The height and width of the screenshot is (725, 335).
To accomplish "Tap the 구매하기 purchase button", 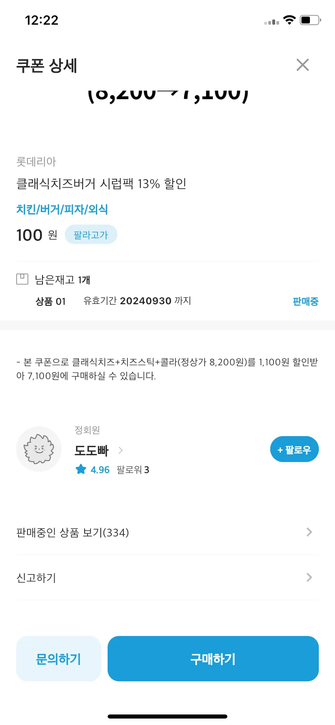I will tap(213, 659).
